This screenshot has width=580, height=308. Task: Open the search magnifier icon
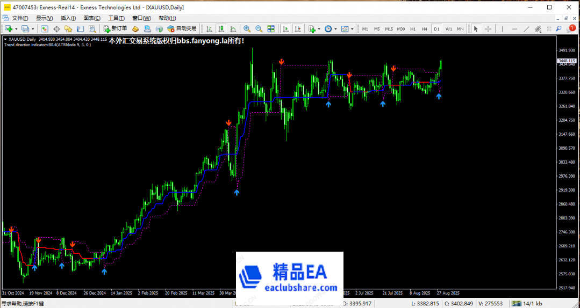click(x=559, y=29)
